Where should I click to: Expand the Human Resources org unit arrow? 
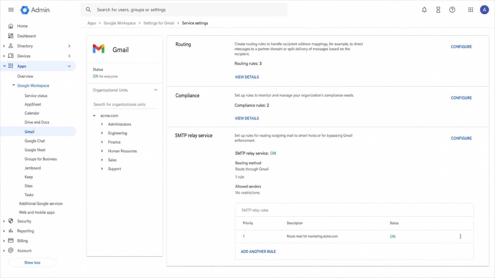pos(102,151)
